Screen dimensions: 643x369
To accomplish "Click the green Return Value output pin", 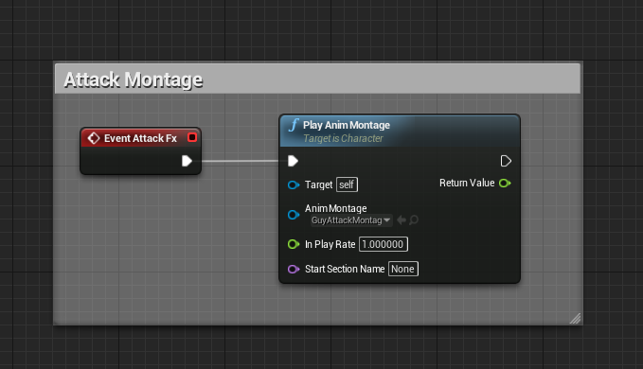I will [505, 183].
